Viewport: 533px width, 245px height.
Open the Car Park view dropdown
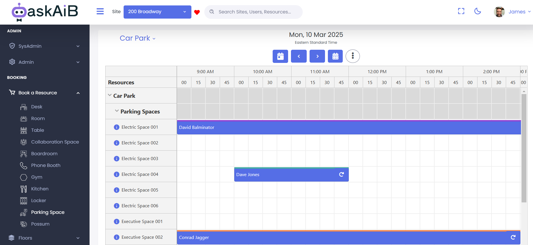[x=137, y=38]
